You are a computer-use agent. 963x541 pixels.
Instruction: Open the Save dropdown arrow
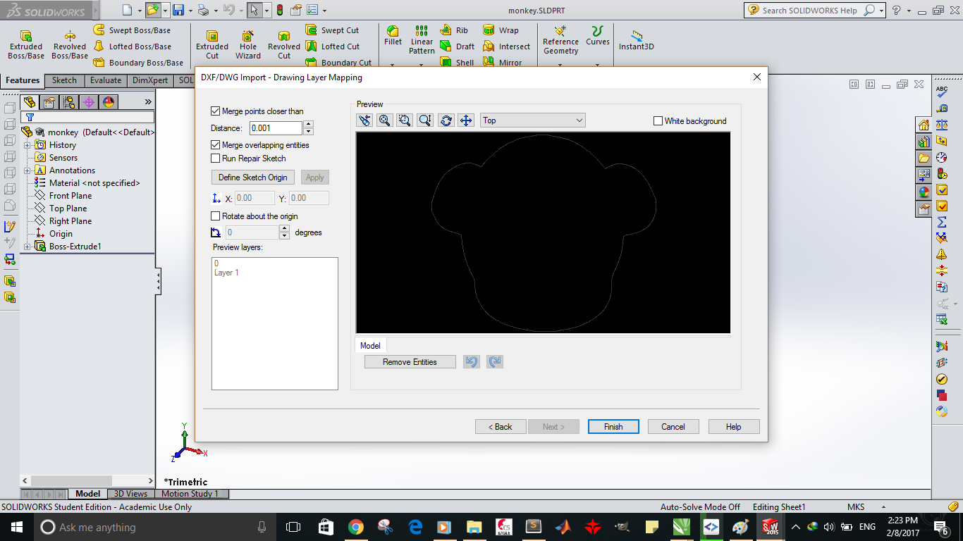coord(190,10)
